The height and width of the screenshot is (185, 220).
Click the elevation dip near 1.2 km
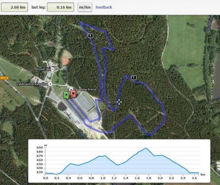point(117,165)
